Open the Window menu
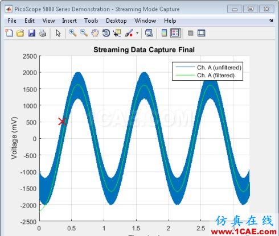 145,20
